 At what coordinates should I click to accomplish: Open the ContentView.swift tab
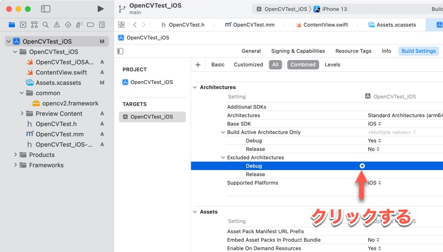coord(321,25)
